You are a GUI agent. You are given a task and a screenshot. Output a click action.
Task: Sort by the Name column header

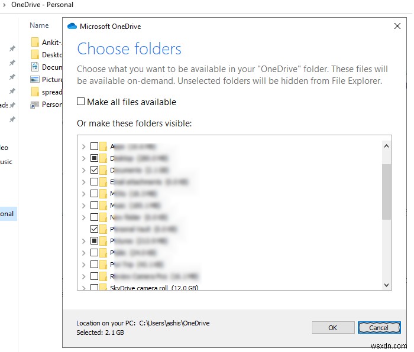(x=39, y=25)
